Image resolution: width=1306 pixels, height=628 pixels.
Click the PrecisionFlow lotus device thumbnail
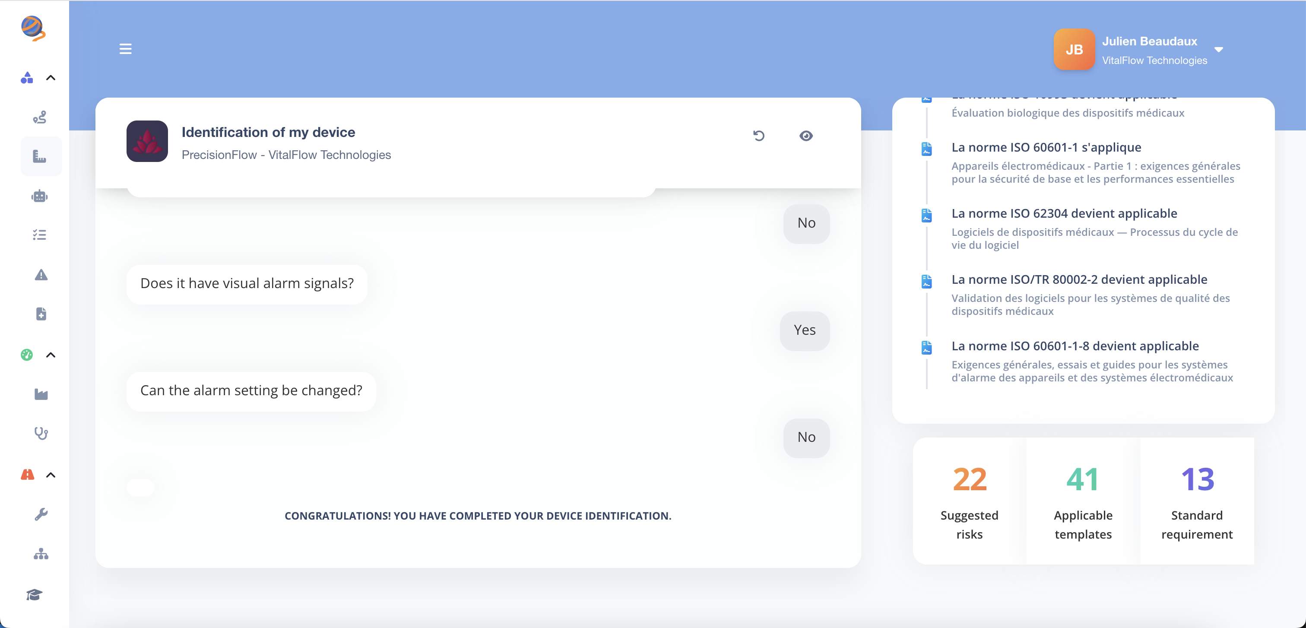click(x=147, y=141)
